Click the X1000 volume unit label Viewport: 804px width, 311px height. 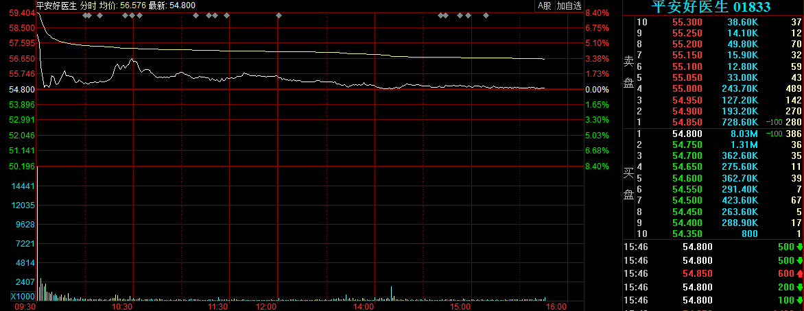(23, 297)
